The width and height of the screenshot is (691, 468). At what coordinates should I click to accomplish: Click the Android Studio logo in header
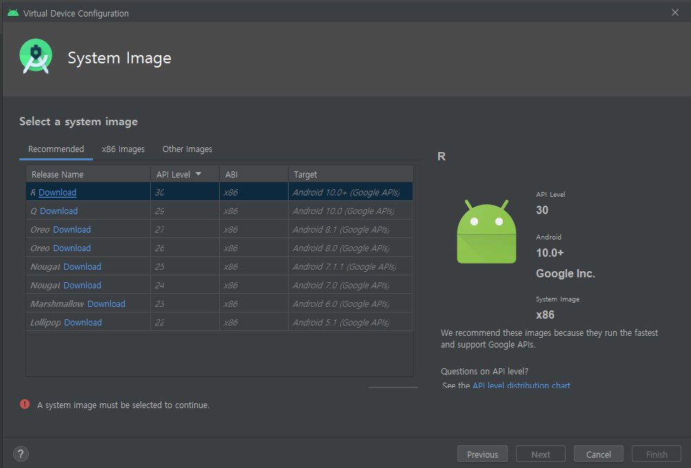[36, 56]
